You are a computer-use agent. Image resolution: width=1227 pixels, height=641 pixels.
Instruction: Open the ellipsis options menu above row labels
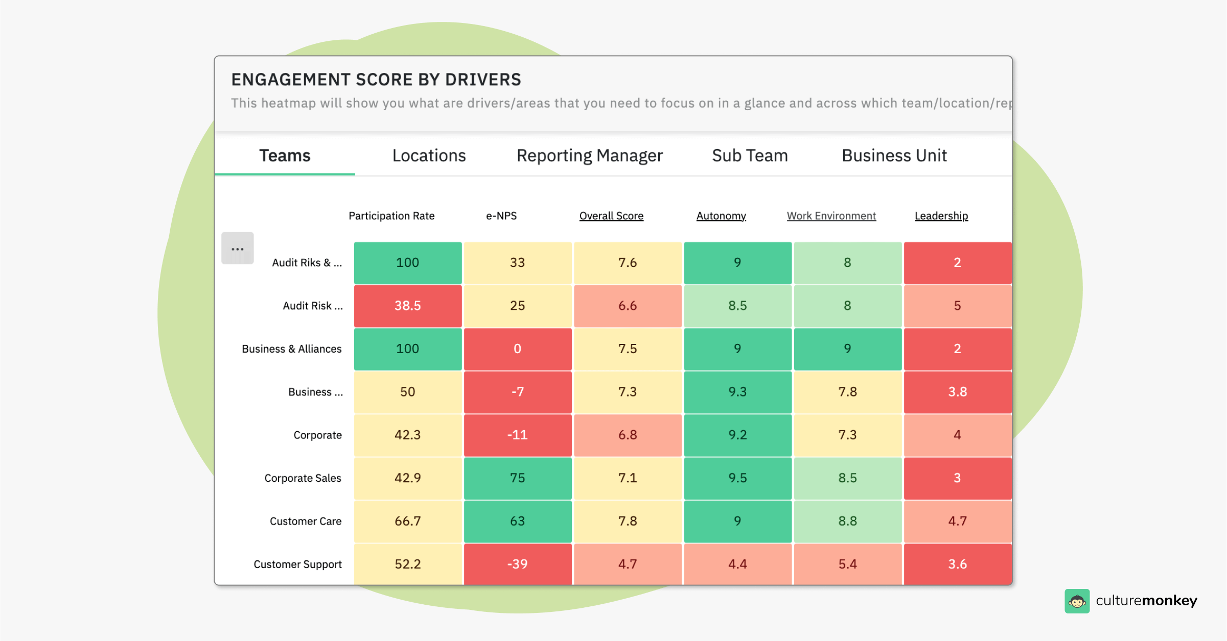[x=238, y=248]
